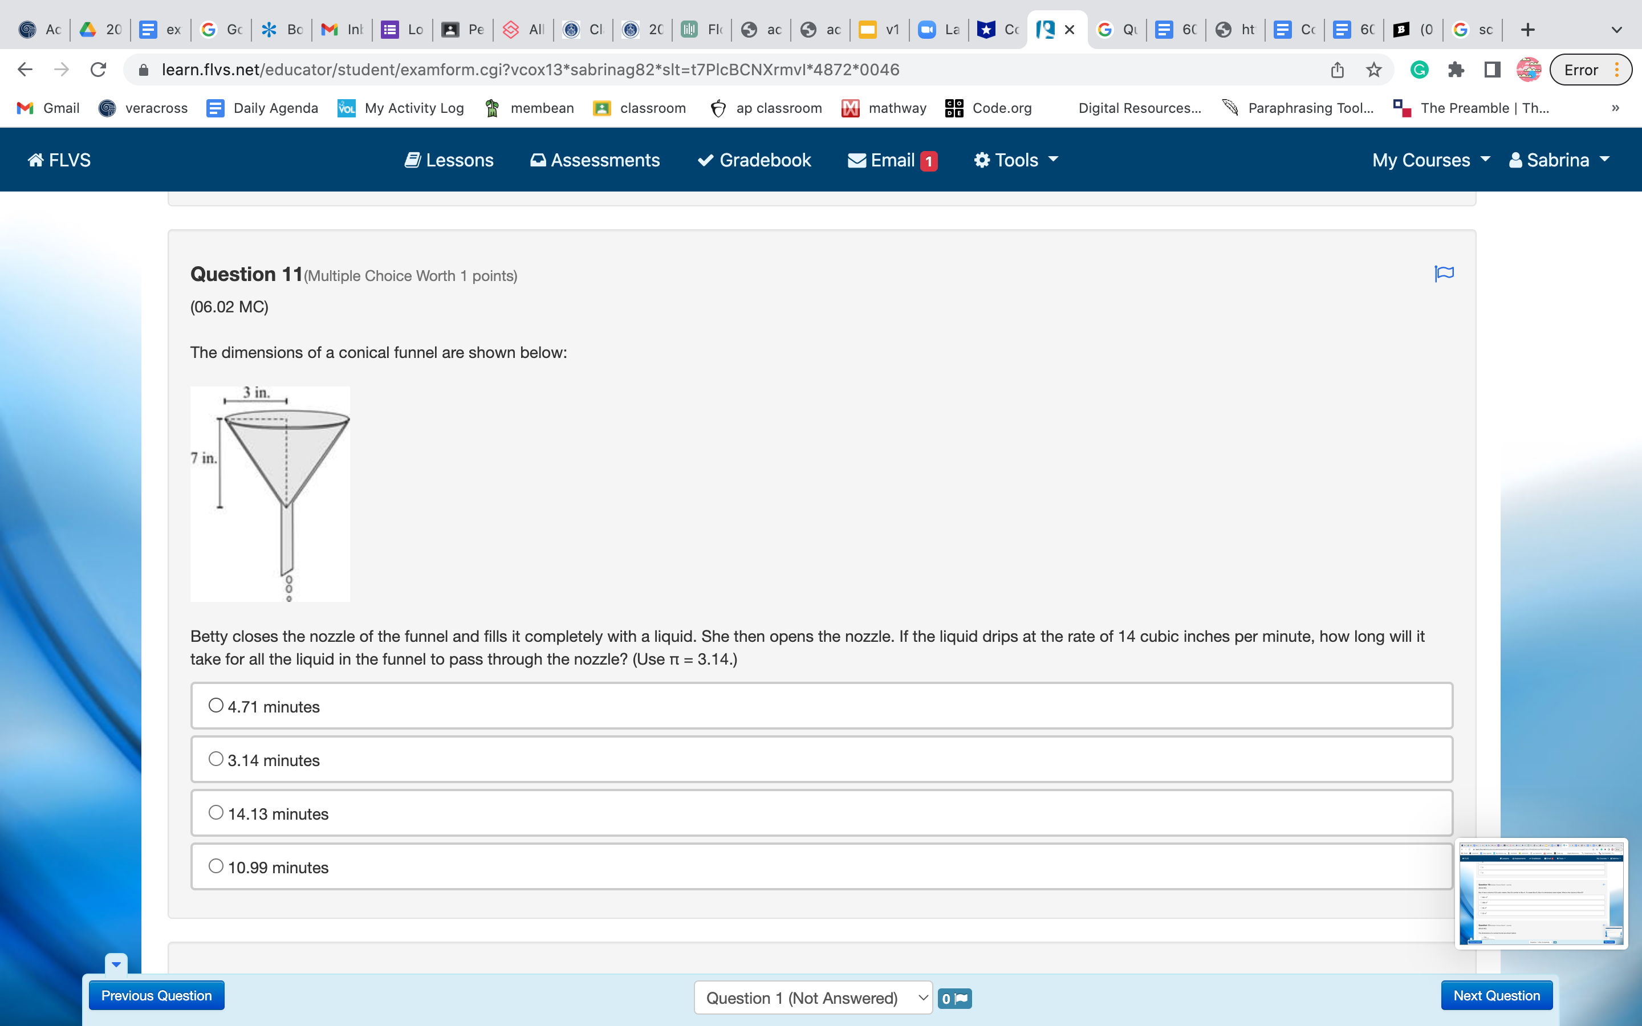Open the question selector dropdown

(x=813, y=997)
